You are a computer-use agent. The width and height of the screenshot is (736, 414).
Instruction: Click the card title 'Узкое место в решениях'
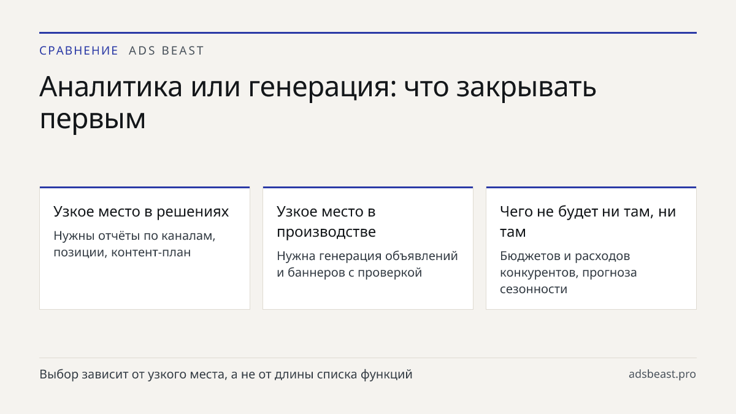(141, 212)
